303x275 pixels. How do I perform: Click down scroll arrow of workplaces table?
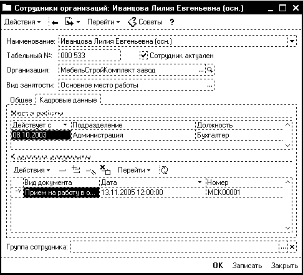tap(287, 146)
